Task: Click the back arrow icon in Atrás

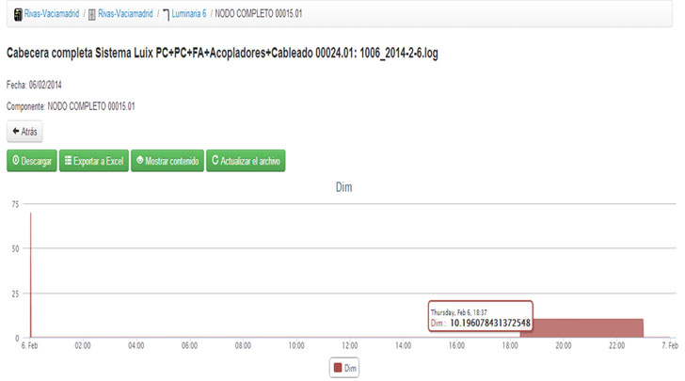Action: [15, 132]
